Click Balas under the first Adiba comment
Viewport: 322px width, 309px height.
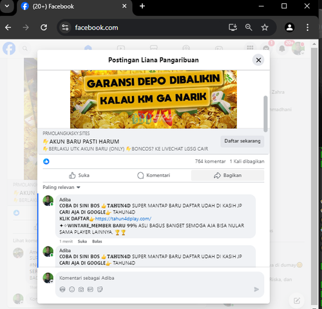tap(97, 241)
